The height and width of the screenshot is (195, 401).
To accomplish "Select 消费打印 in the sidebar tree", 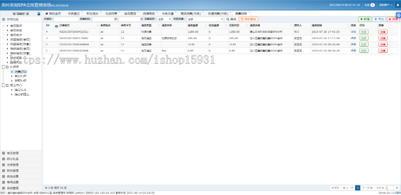I will click(20, 72).
